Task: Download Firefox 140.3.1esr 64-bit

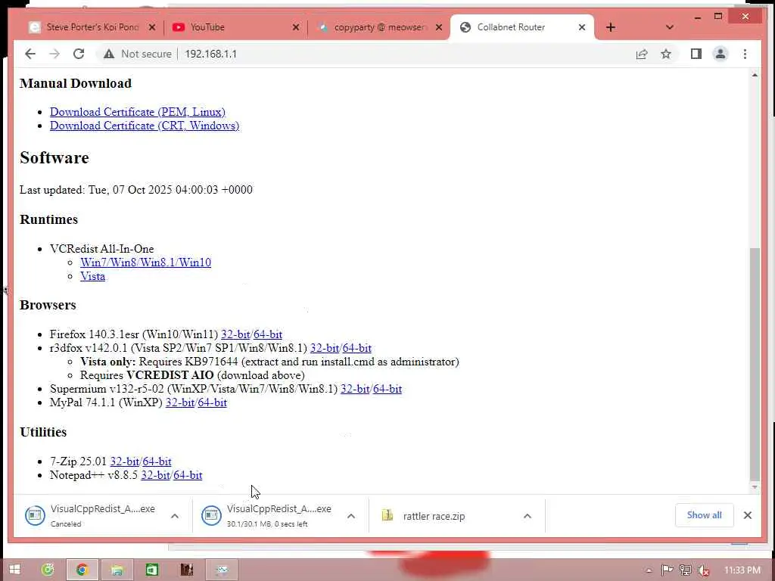Action: 268,334
